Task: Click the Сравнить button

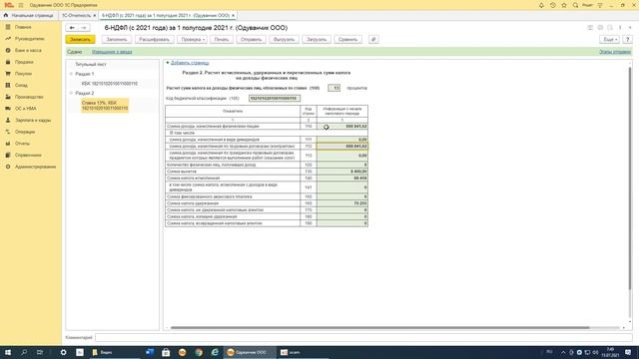Action: 347,40
